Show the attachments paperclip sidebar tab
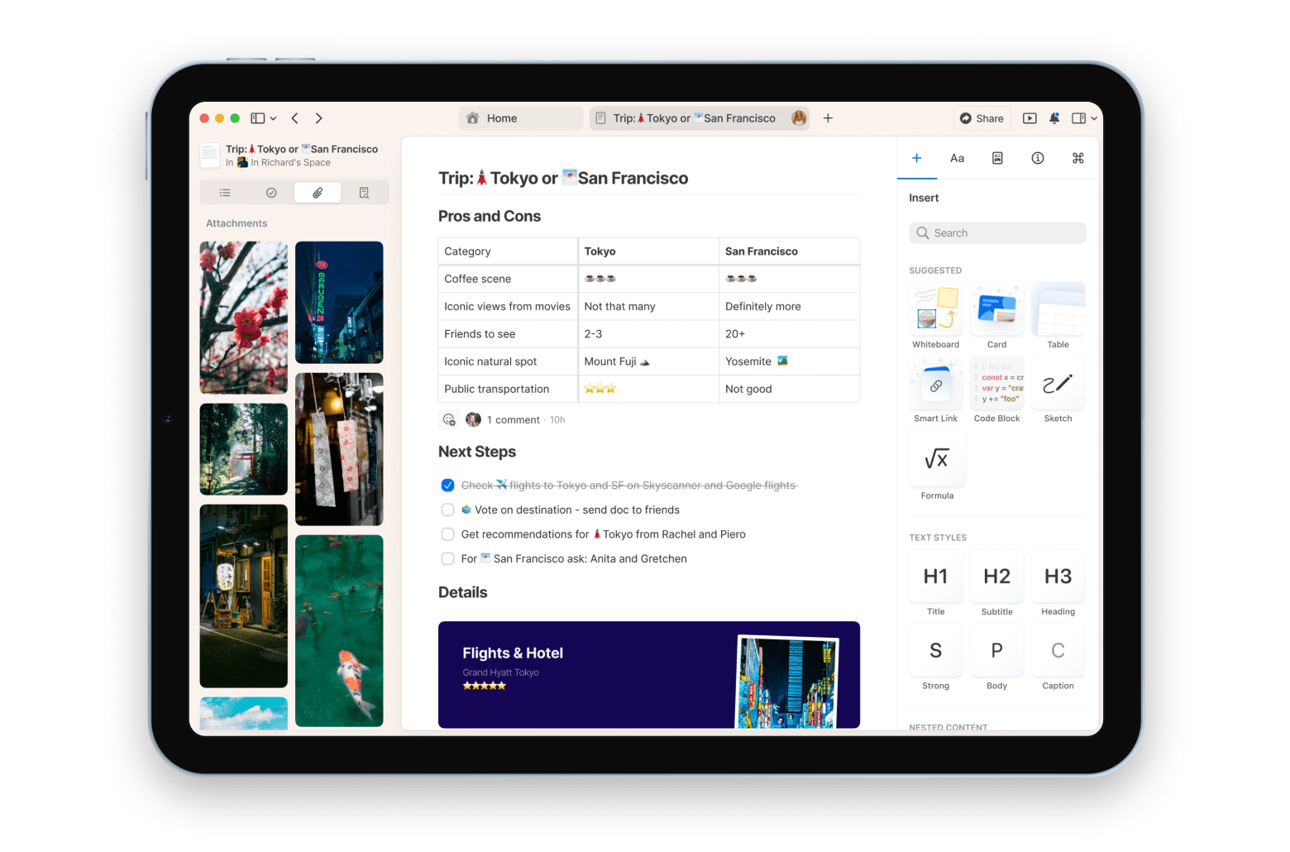The image size is (1290, 852). (318, 193)
